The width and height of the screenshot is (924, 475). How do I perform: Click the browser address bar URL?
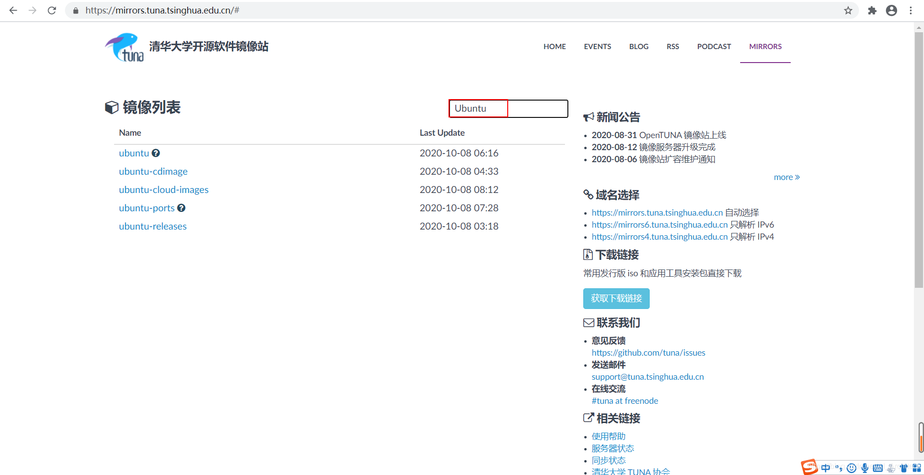(163, 10)
